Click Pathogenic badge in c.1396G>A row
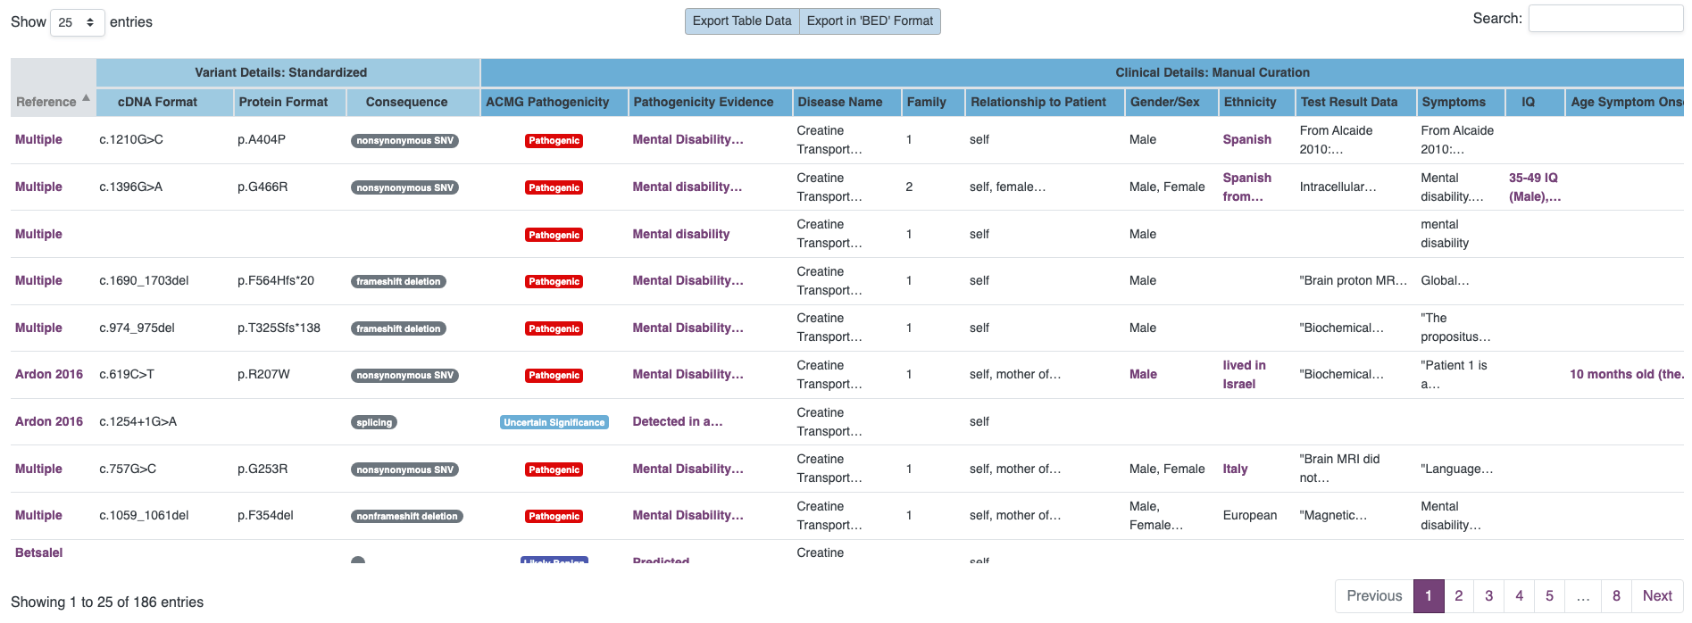This screenshot has width=1692, height=623. 554,187
